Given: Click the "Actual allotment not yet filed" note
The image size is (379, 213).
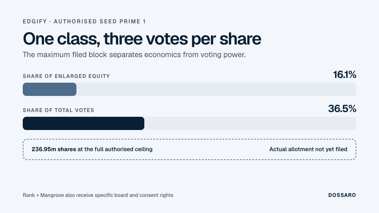Looking at the screenshot, I should [308, 149].
